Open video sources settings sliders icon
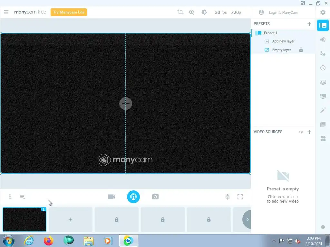 [301, 132]
